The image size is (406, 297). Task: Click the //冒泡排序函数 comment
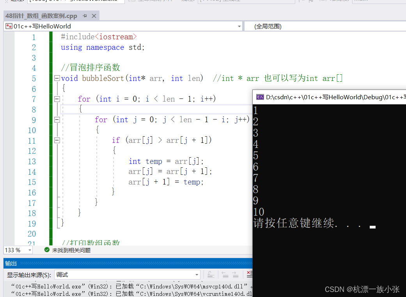[x=90, y=67]
